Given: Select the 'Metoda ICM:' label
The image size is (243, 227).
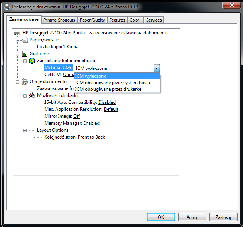Looking at the screenshot, I should (58, 68).
